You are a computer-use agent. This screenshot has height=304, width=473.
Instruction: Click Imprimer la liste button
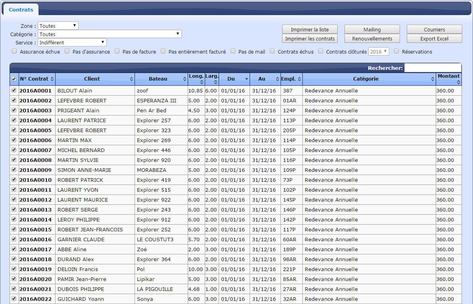310,29
